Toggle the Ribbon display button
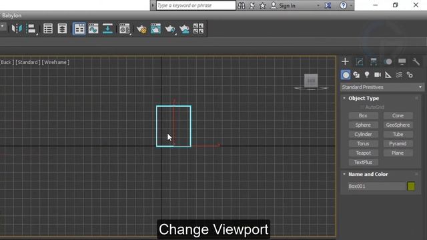The height and width of the screenshot is (240, 427). pos(79,29)
